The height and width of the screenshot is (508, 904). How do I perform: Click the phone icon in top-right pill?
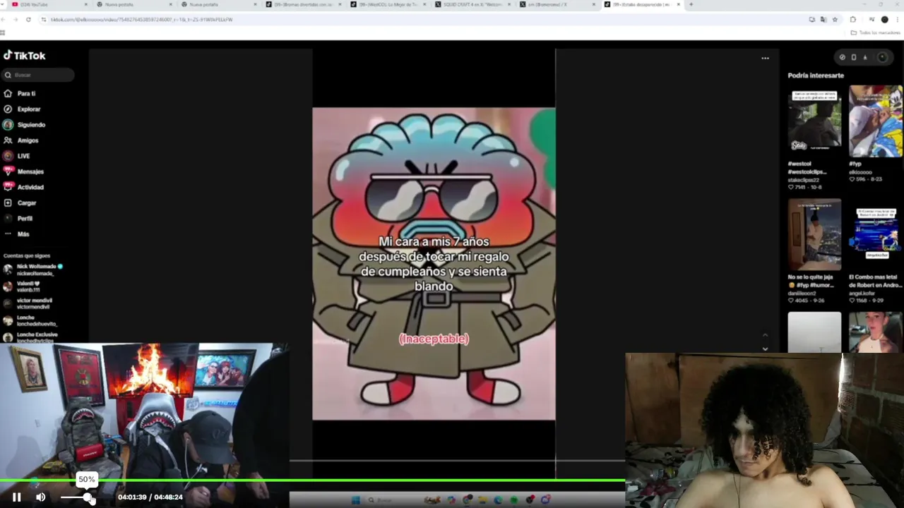(x=853, y=57)
